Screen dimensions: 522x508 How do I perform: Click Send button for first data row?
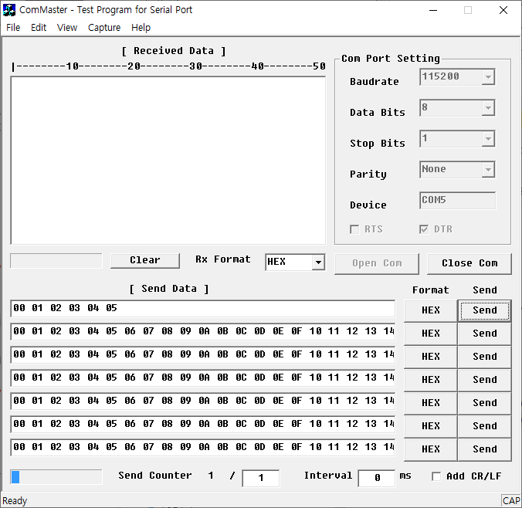pyautogui.click(x=484, y=310)
